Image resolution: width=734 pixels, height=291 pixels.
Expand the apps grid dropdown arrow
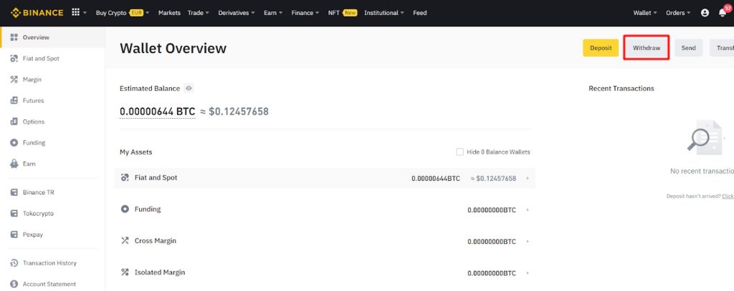(x=85, y=13)
